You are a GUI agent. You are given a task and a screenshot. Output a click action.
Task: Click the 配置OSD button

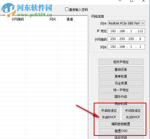coord(121,131)
